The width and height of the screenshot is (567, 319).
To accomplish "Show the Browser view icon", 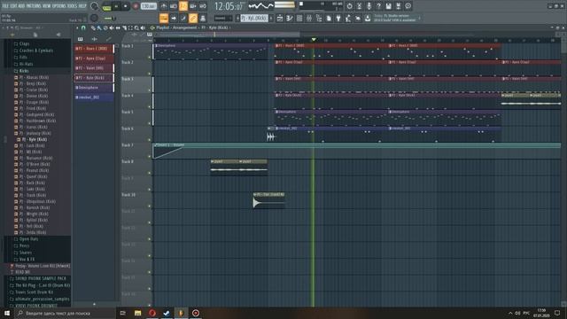I will [x=319, y=18].
